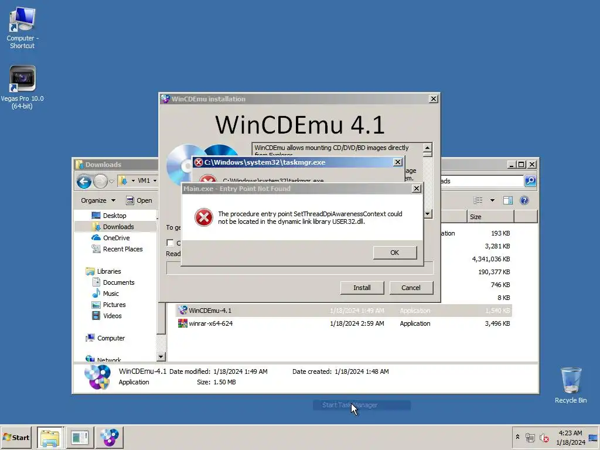Open the Explorer folder taskbar icon
Screen dimensions: 600x450
point(50,437)
